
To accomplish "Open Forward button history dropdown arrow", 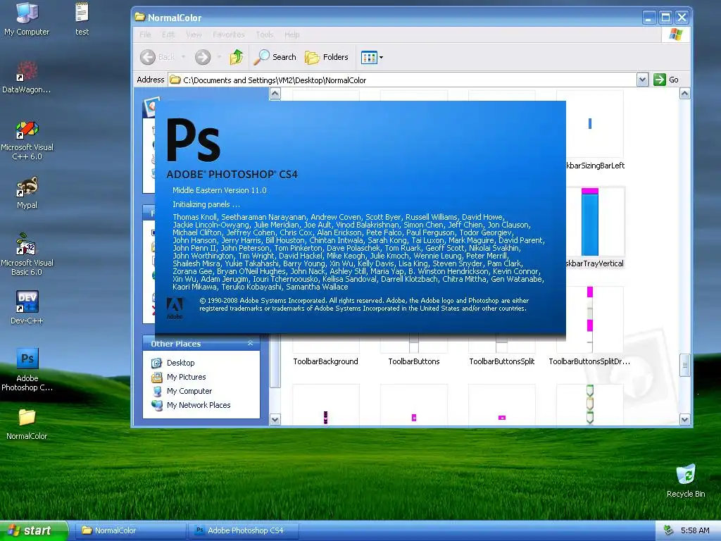I will click(220, 57).
